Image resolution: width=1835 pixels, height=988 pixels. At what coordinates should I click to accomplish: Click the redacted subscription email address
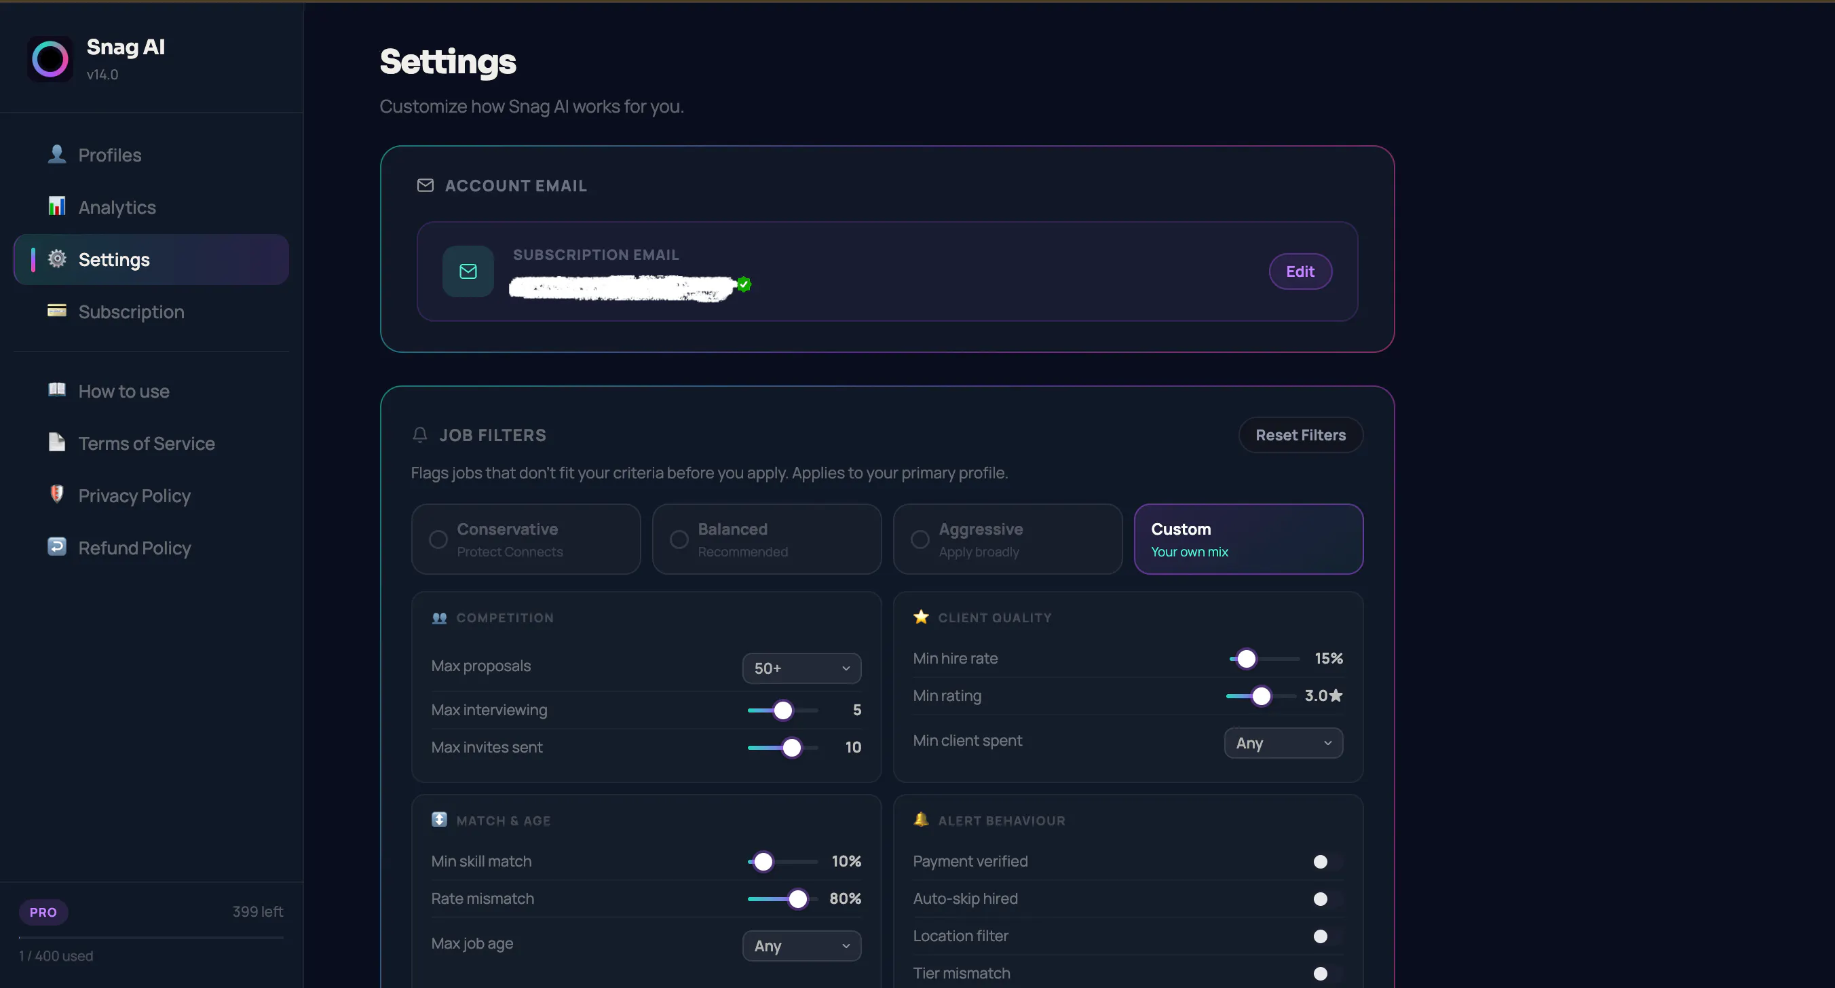622,288
